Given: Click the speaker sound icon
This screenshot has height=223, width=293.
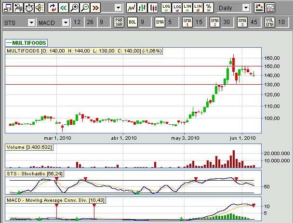Looking at the screenshot, I should click(x=40, y=8).
